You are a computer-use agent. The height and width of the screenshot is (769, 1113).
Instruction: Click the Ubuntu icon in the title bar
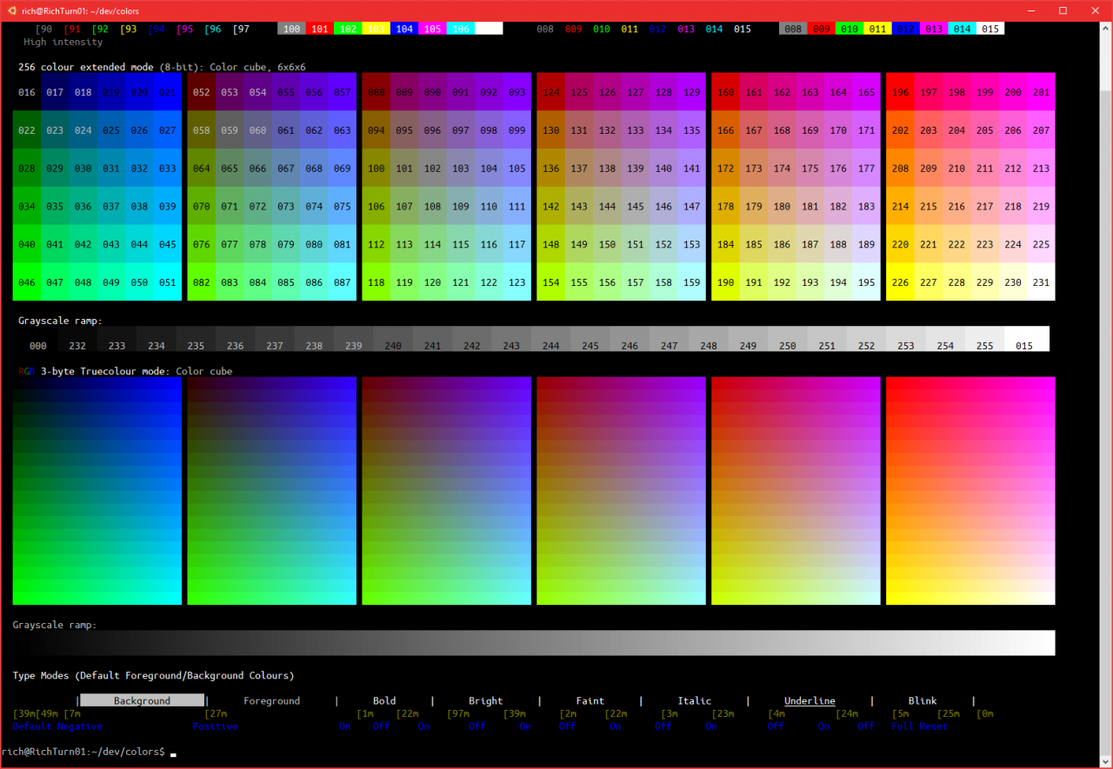10,10
